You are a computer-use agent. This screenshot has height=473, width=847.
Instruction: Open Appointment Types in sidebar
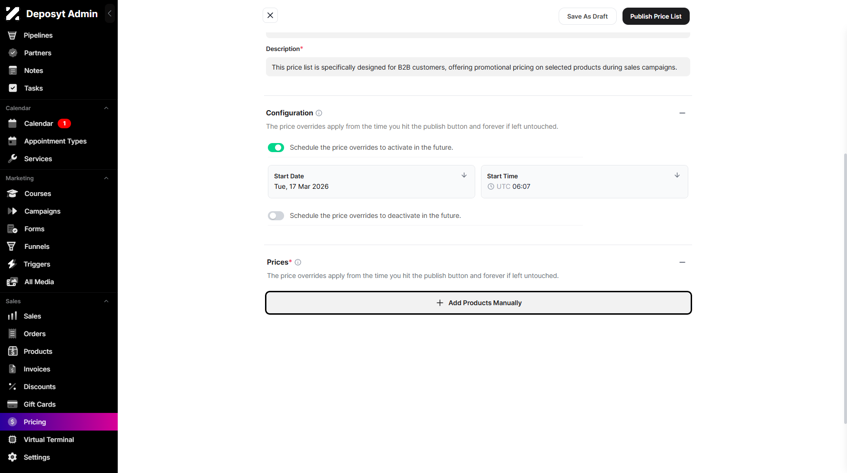[59, 141]
